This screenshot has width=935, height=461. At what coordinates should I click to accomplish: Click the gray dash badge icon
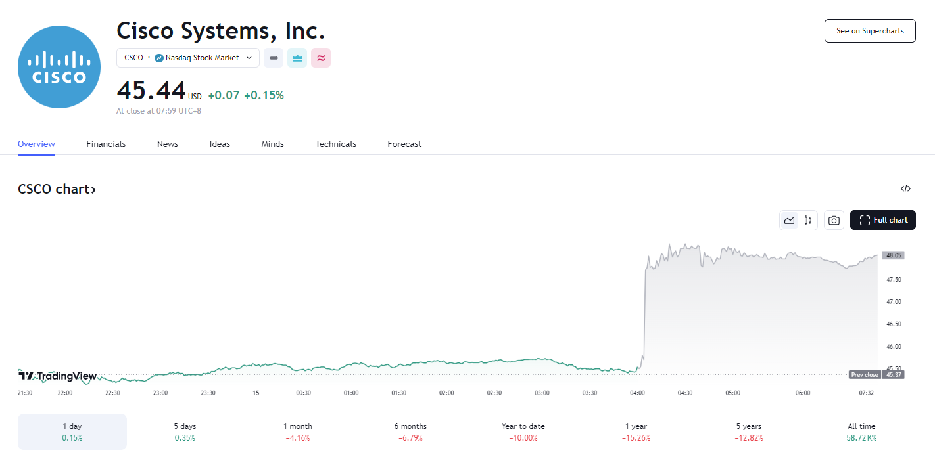pyautogui.click(x=274, y=58)
